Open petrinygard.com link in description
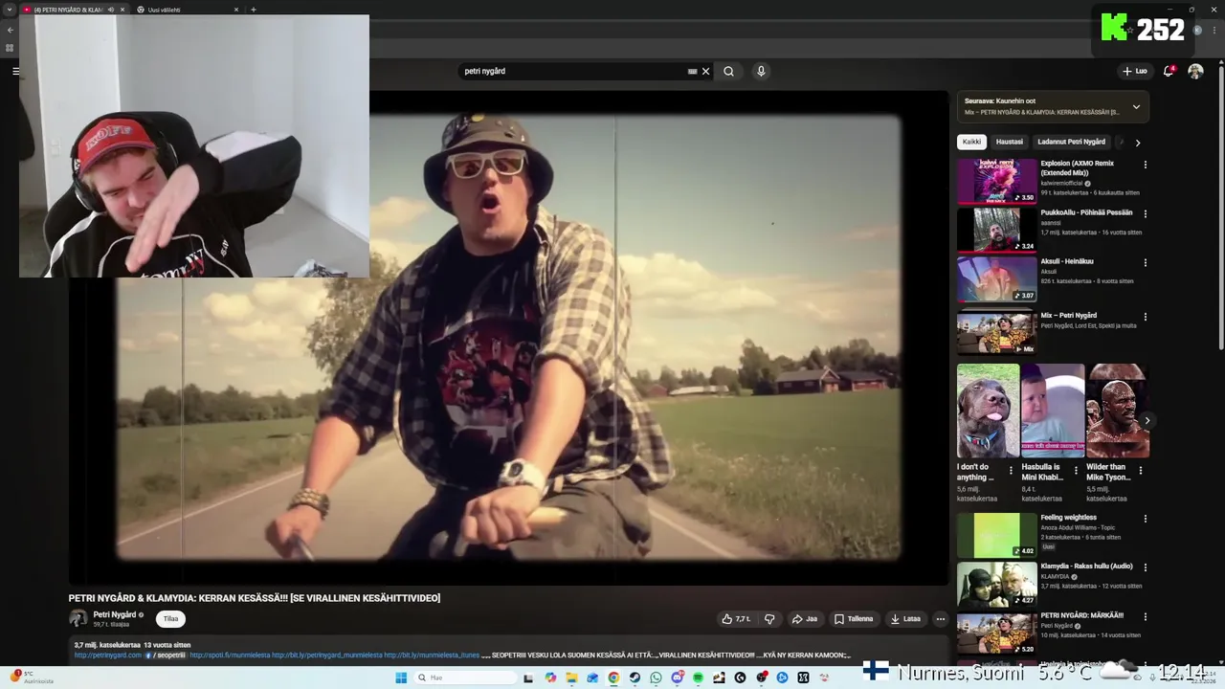Screen dimensions: 1225x689 point(107,656)
